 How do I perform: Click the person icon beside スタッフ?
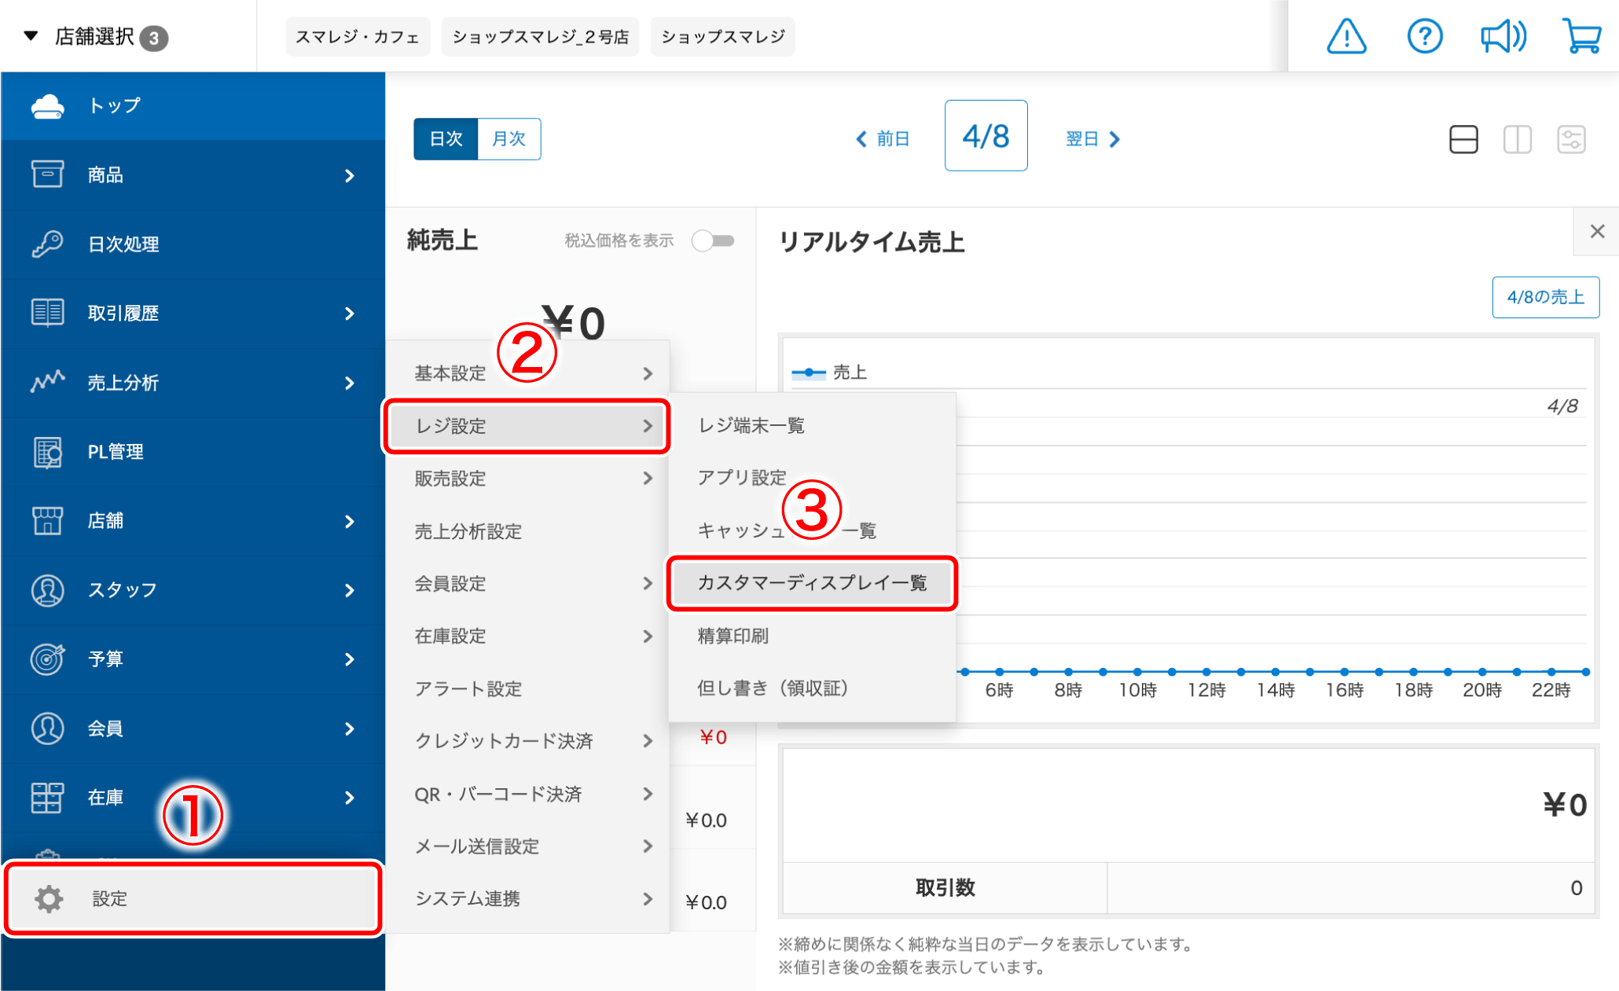(47, 589)
